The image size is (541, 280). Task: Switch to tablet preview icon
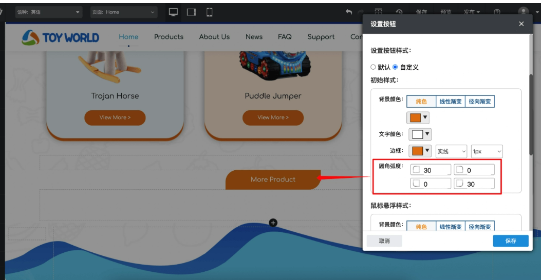click(191, 12)
